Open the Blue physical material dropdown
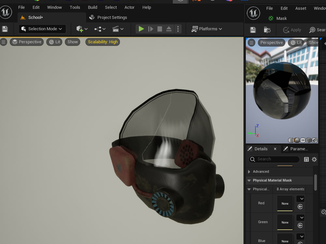The width and height of the screenshot is (326, 244). (x=301, y=237)
